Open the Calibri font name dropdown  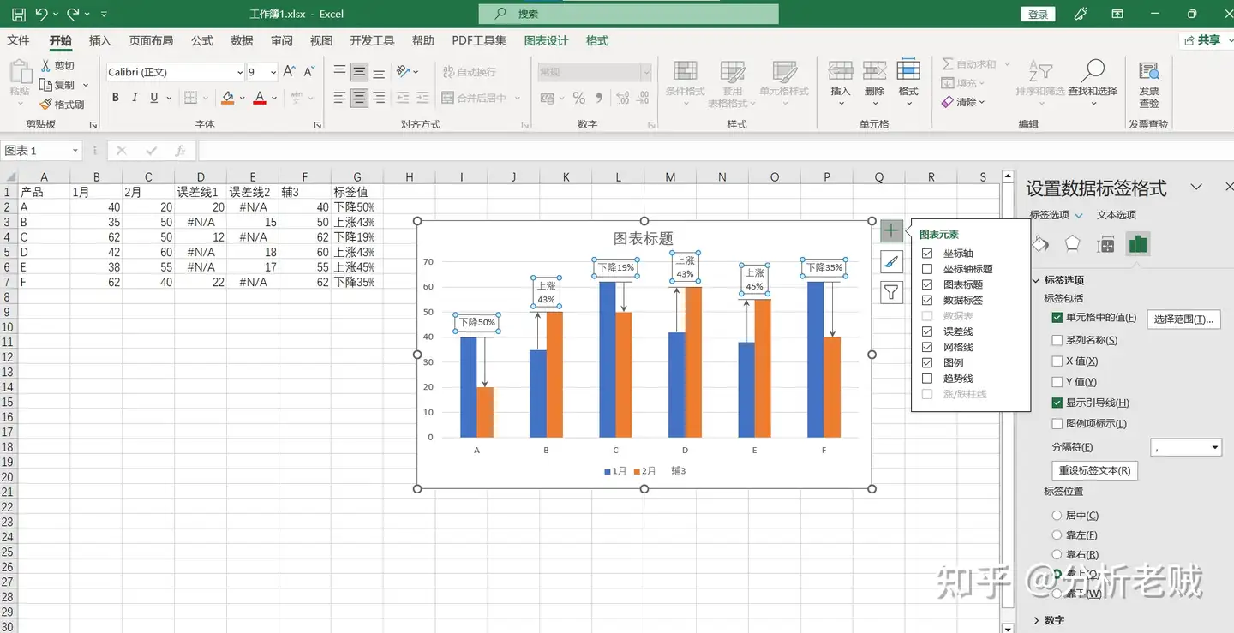click(240, 72)
